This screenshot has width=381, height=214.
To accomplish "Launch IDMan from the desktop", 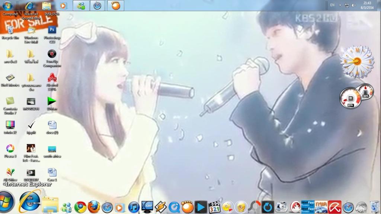I will (x=52, y=104).
